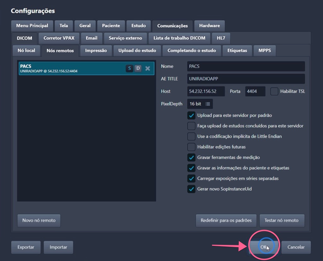Image resolution: width=323 pixels, height=261 pixels.
Task: Uncheck Upload para este servidor por padrão
Action: point(191,115)
